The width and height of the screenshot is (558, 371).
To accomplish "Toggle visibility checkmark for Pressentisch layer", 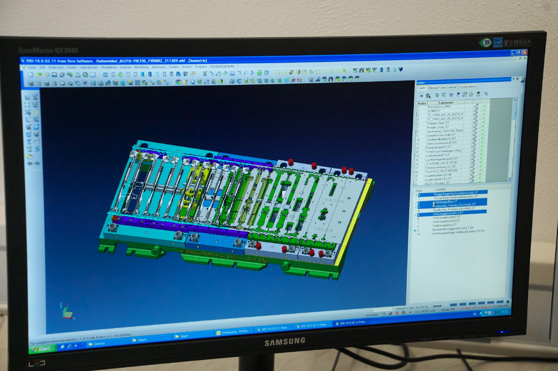I will pyautogui.click(x=484, y=107).
